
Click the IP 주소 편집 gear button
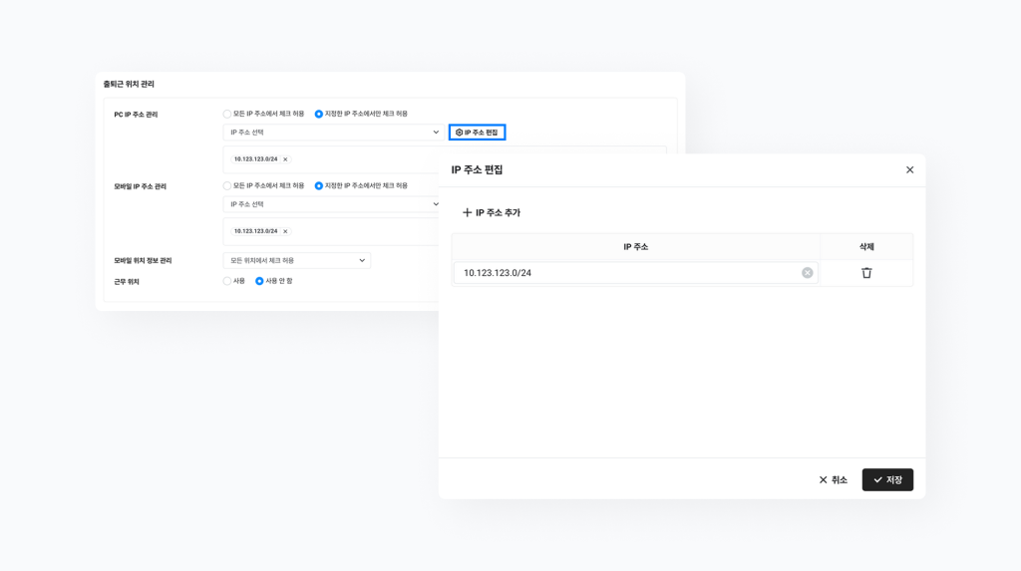(477, 133)
